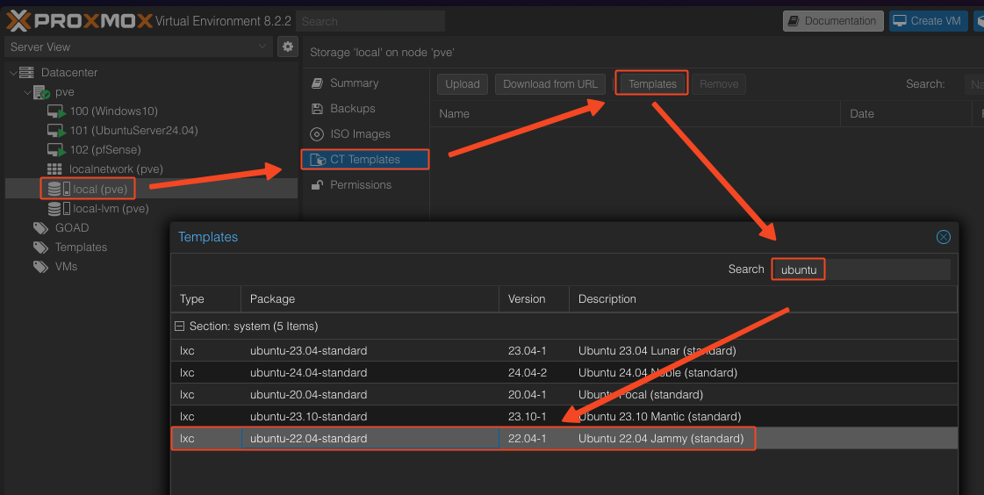Viewport: 984px width, 495px height.
Task: Click Download from URL button
Action: coord(550,84)
